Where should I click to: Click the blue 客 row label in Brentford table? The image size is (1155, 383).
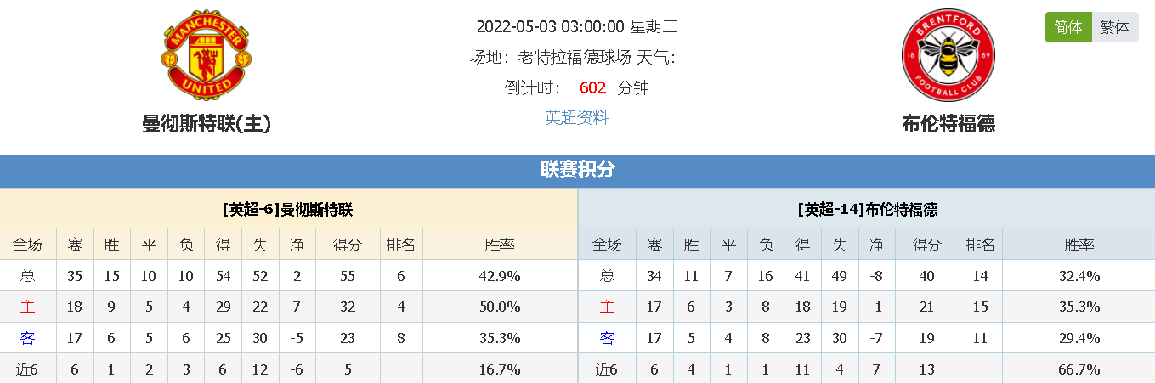[x=607, y=338]
